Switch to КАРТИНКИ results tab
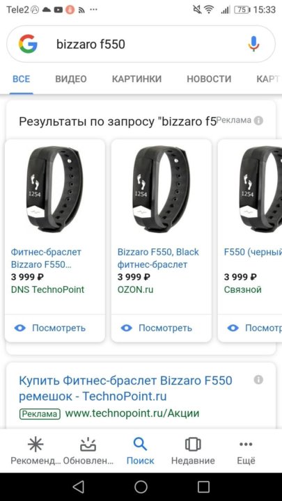This screenshot has width=282, height=501. point(136,79)
